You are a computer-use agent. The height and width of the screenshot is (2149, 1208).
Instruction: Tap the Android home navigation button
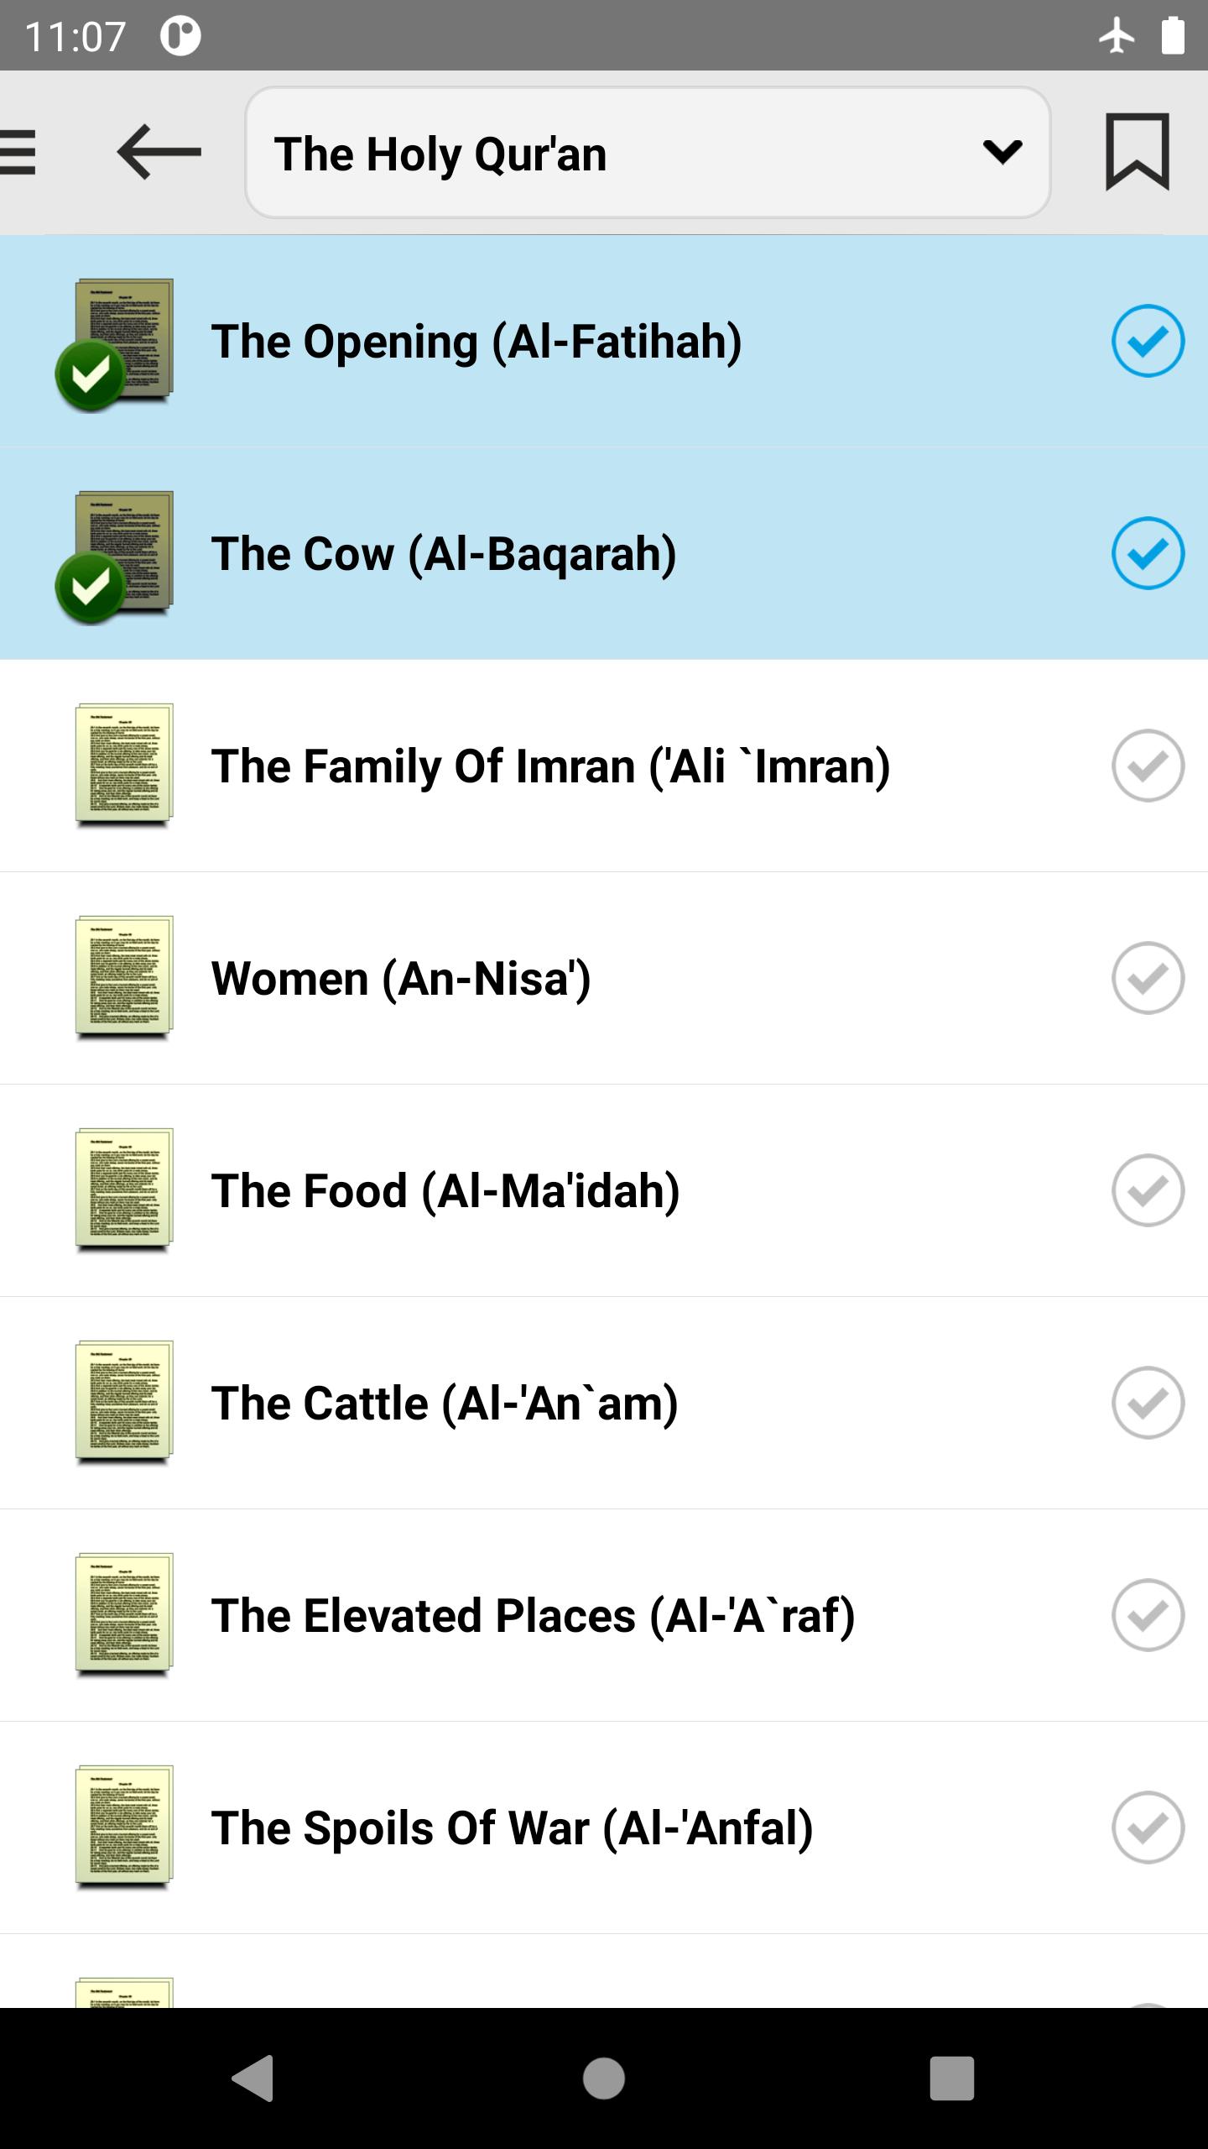point(604,2078)
